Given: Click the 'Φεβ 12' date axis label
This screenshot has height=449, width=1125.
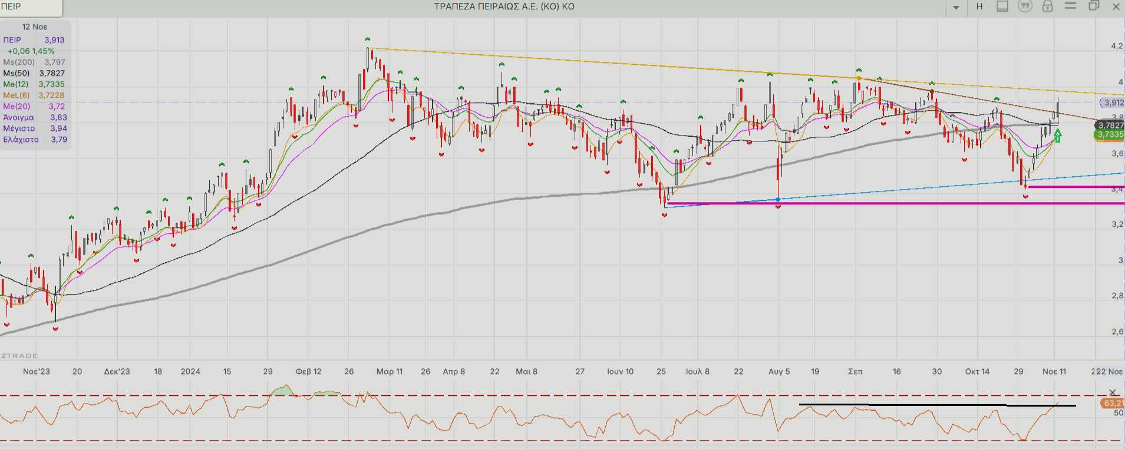Looking at the screenshot, I should coord(308,371).
